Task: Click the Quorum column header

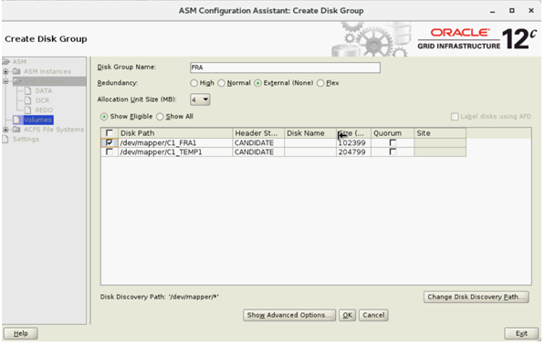Action: [x=393, y=133]
